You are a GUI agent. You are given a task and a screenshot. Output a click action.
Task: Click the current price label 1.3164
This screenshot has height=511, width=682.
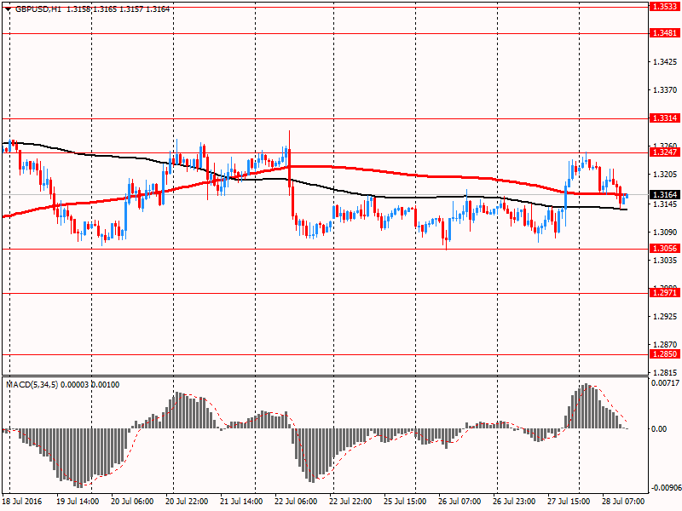pyautogui.click(x=665, y=195)
